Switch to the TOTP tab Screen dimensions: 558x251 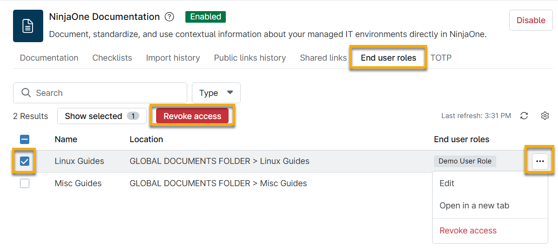tap(441, 58)
